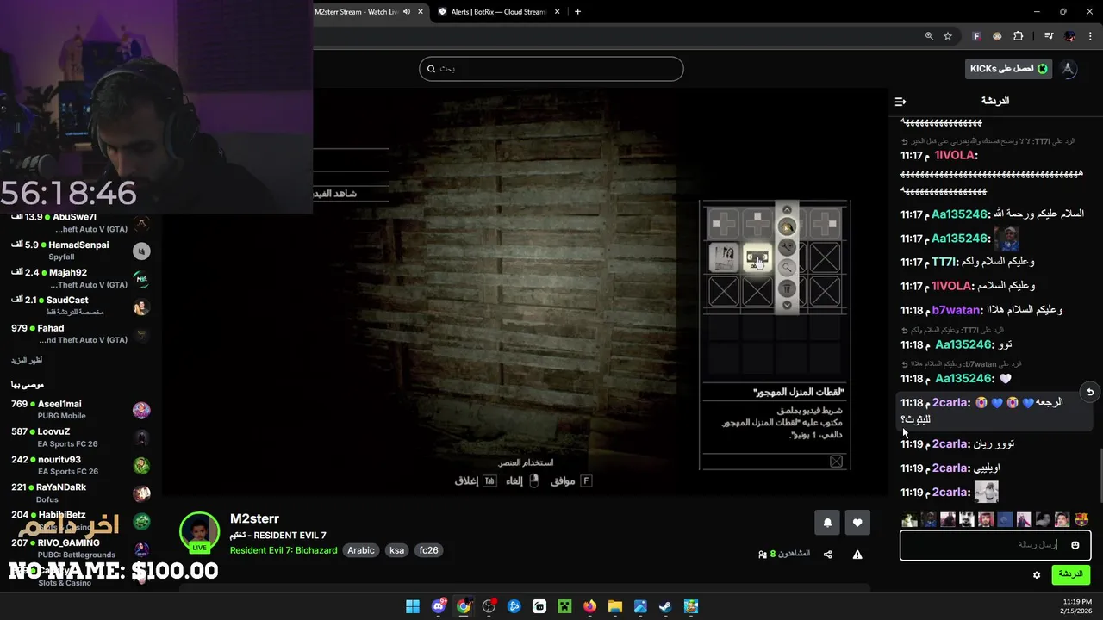This screenshot has width=1103, height=620.
Task: Close the M2sterr Stream tab
Action: tap(421, 12)
